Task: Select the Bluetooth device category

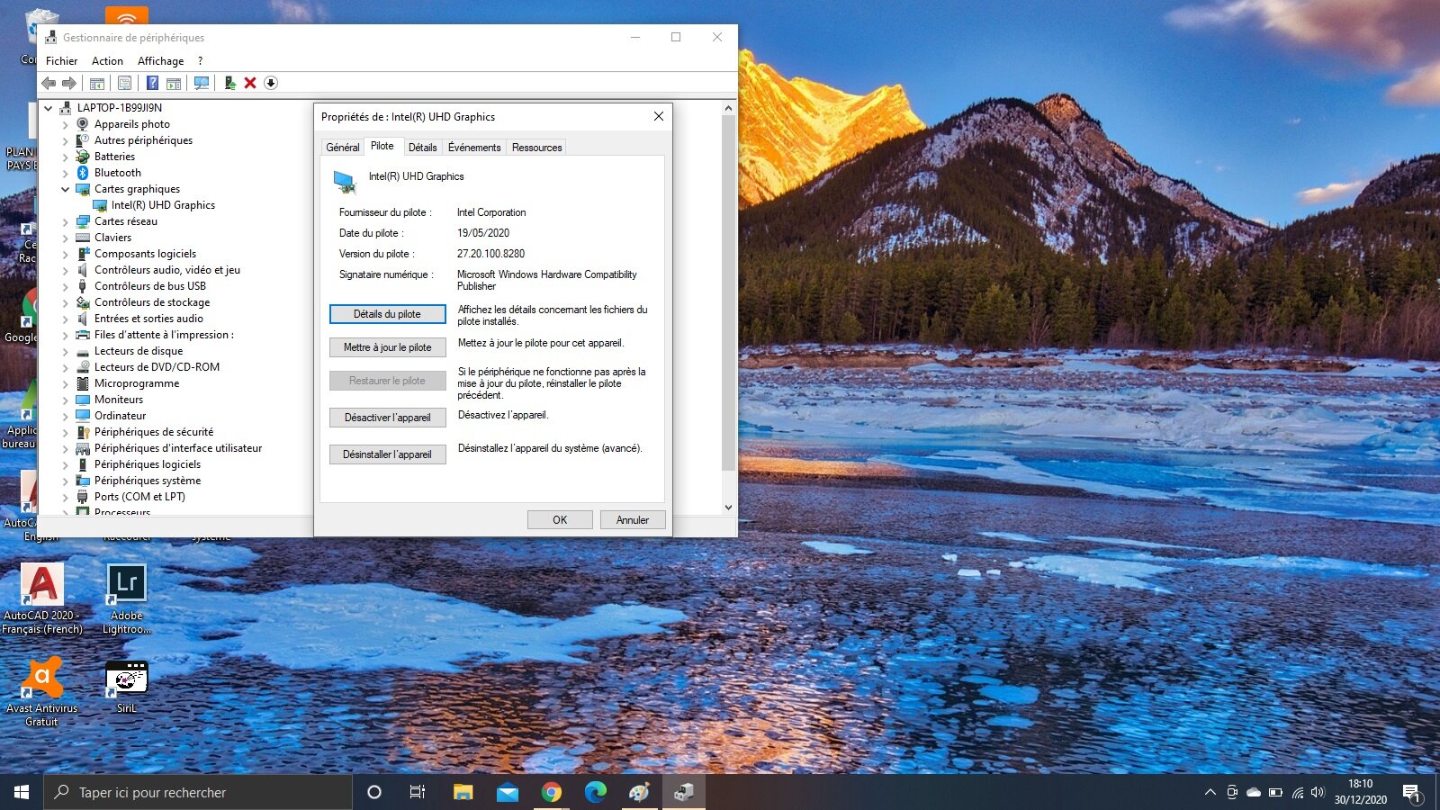Action: pos(117,173)
